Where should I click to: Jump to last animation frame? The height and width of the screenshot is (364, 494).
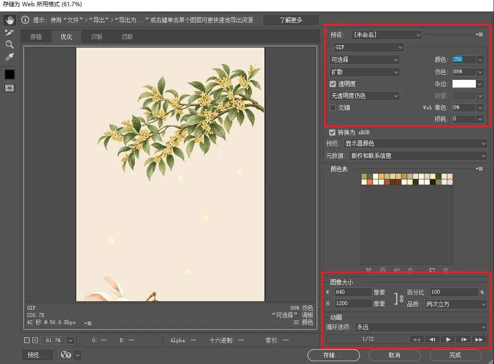(479, 339)
